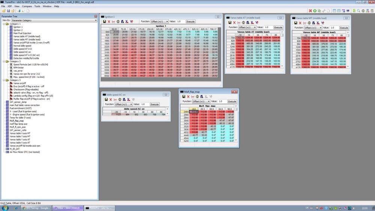375x211 pixels.
Task: Click the scale compare icon in Ignition 1 toolbar
Action: pyautogui.click(x=118, y=21)
